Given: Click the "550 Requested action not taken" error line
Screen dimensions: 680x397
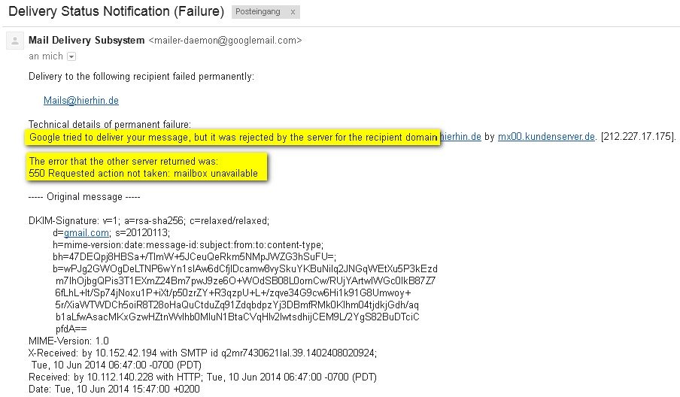Looking at the screenshot, I should [x=144, y=174].
